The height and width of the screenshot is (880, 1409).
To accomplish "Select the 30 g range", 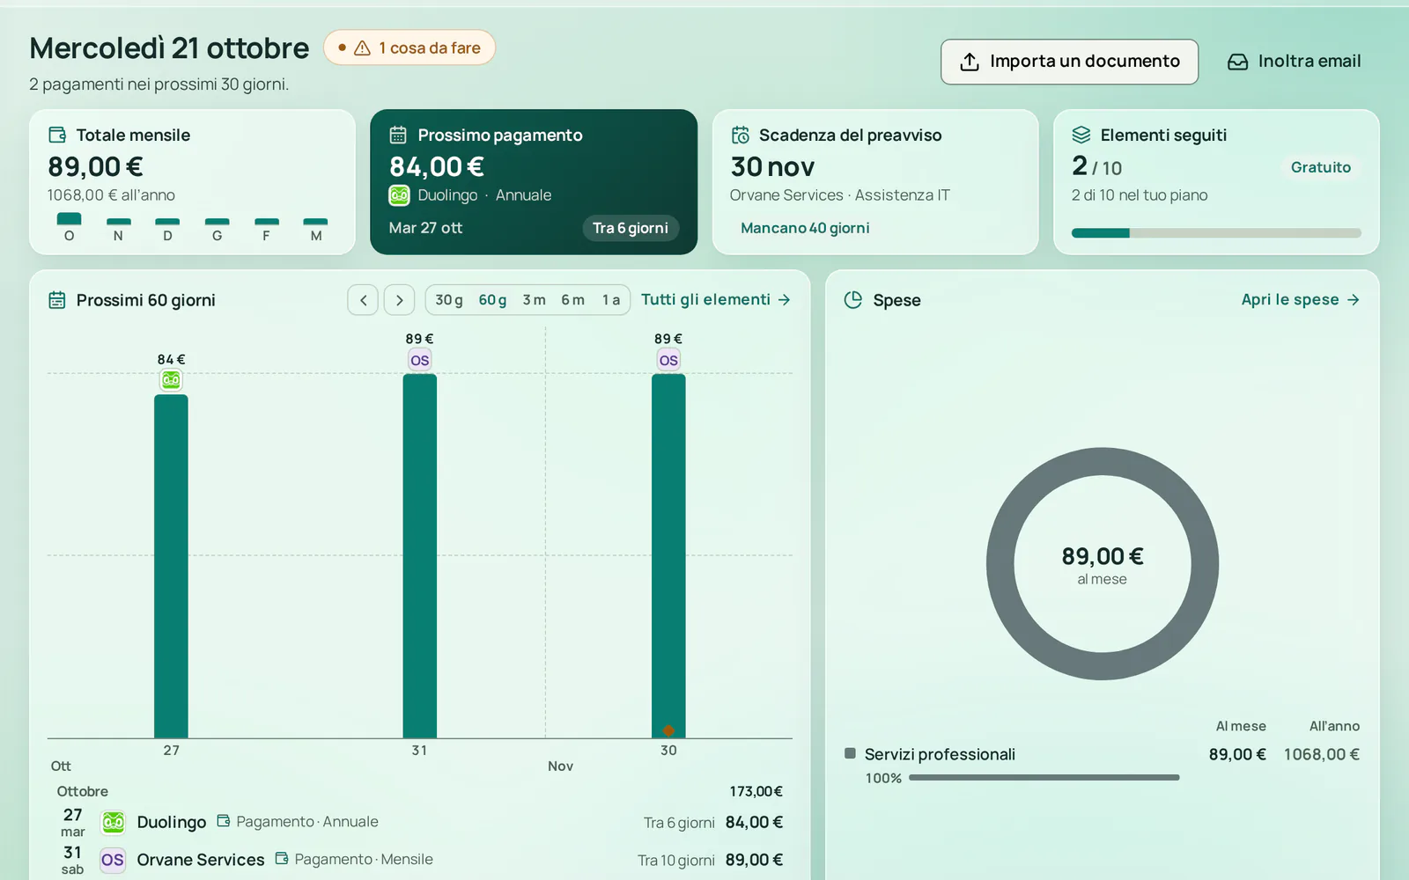I will (x=449, y=300).
